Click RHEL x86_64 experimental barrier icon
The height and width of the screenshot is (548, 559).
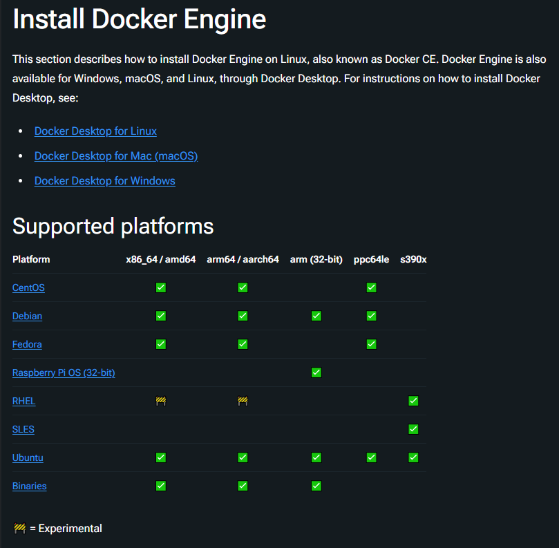161,401
